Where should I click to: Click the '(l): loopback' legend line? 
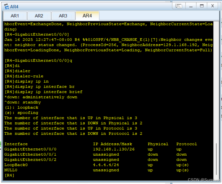click(x=21, y=108)
